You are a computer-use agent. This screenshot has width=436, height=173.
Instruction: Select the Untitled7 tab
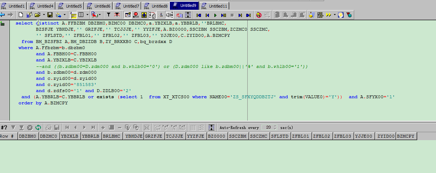click(x=127, y=6)
